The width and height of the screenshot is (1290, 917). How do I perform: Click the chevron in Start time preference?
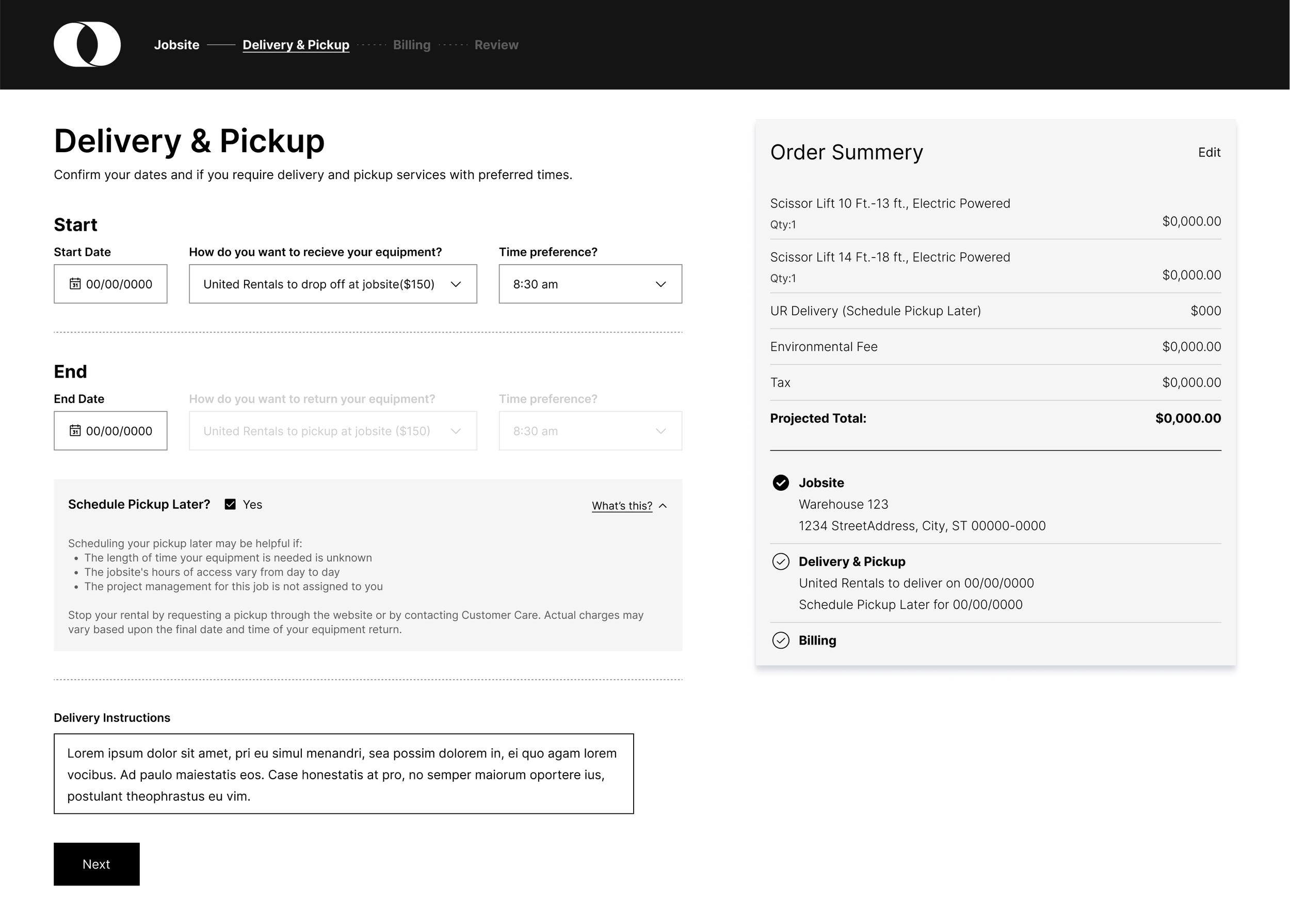click(660, 284)
